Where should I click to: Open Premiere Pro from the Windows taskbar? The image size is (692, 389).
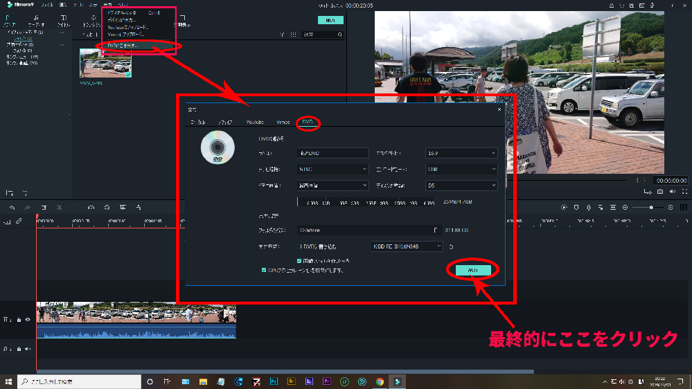click(x=326, y=381)
